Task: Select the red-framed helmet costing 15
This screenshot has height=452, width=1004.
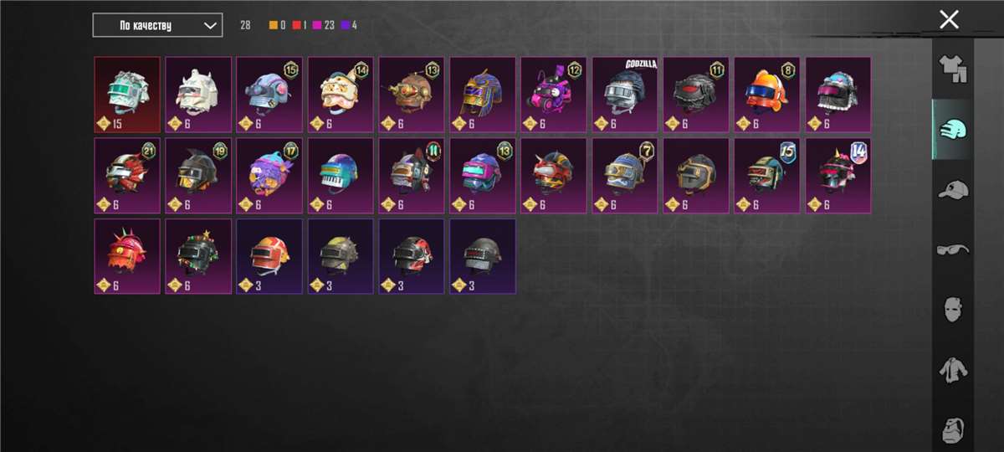Action: [127, 95]
